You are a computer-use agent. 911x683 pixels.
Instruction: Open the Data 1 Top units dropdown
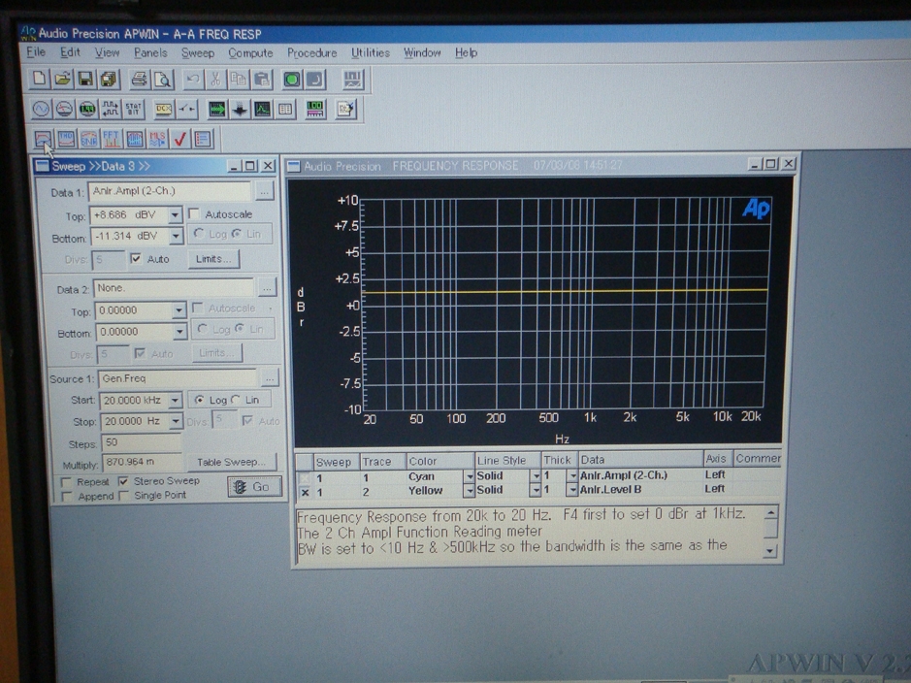pos(175,215)
